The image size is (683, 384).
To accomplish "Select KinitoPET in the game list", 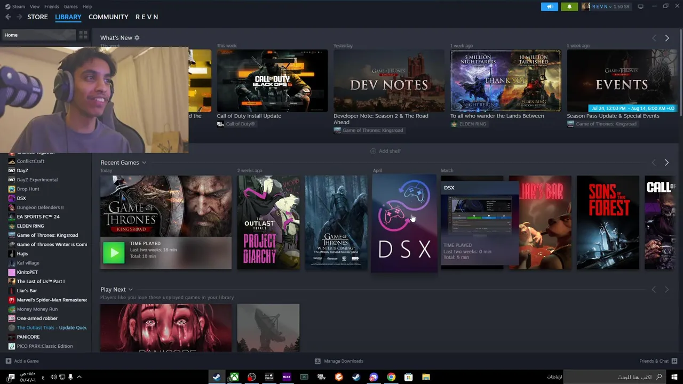I will pyautogui.click(x=27, y=272).
